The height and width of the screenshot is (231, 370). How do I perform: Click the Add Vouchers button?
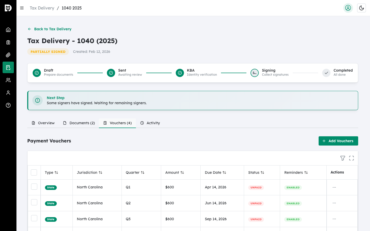(338, 141)
